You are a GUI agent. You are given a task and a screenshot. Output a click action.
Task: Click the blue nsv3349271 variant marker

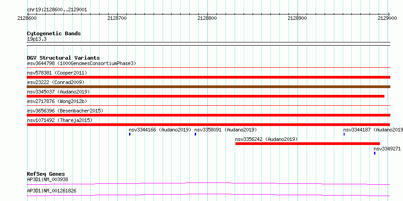coord(375,153)
